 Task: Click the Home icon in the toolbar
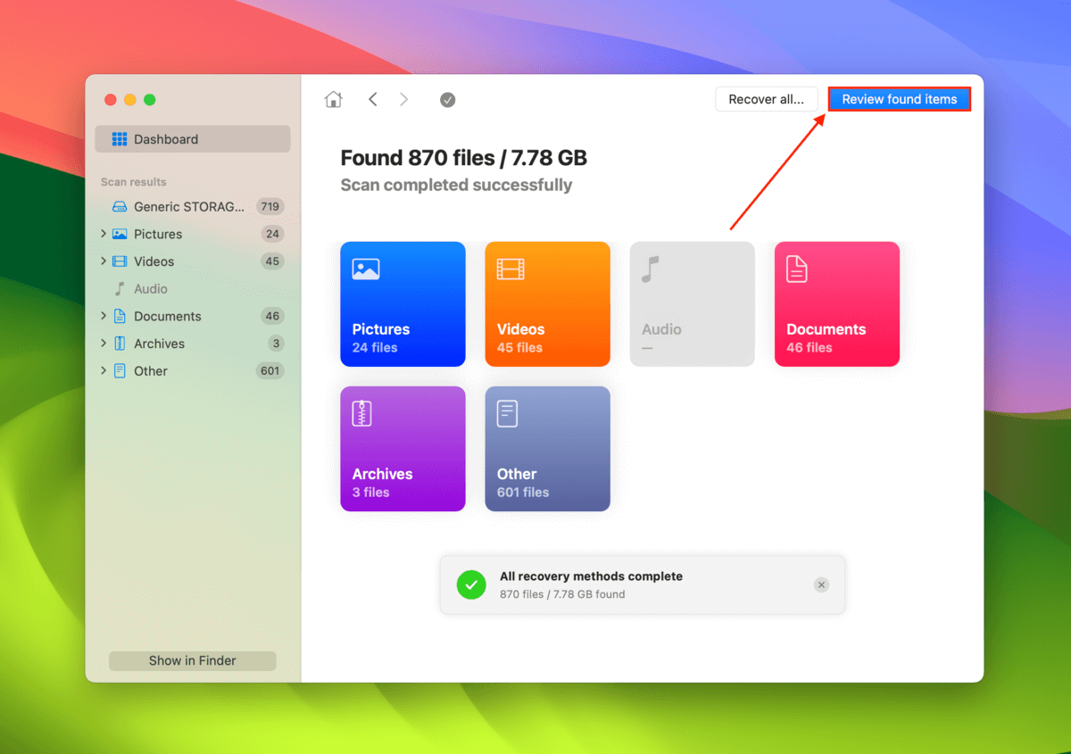pyautogui.click(x=333, y=99)
